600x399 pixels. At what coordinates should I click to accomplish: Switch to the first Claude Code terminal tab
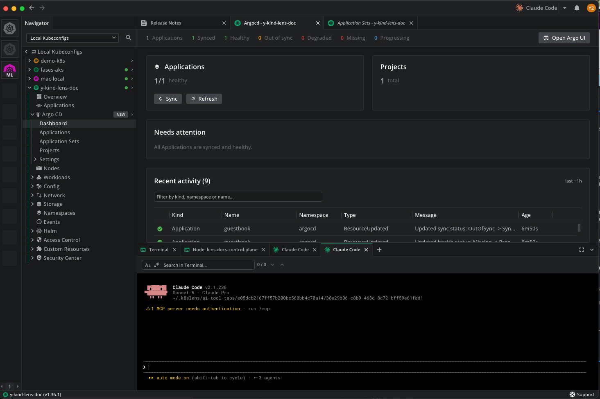click(x=295, y=250)
